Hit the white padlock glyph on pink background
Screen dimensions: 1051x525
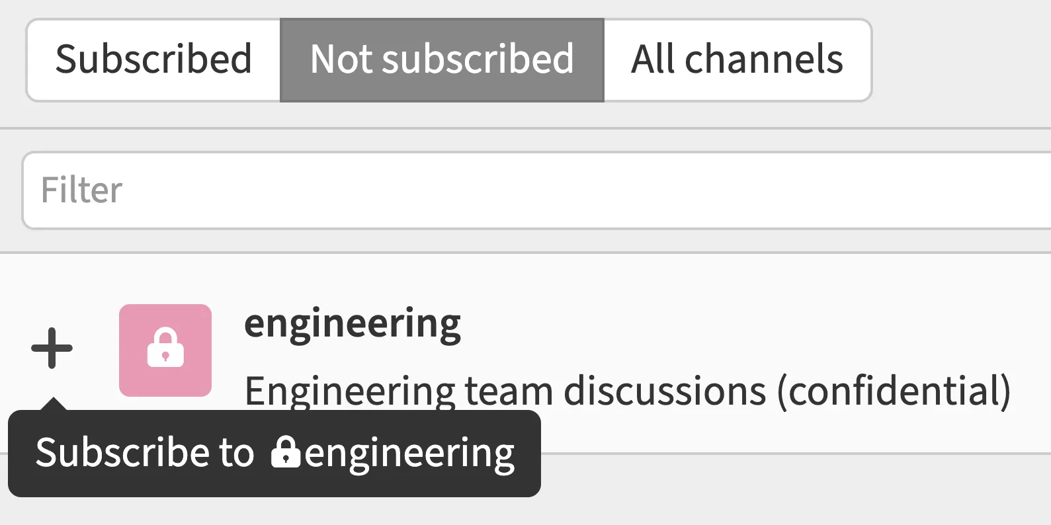coord(165,347)
